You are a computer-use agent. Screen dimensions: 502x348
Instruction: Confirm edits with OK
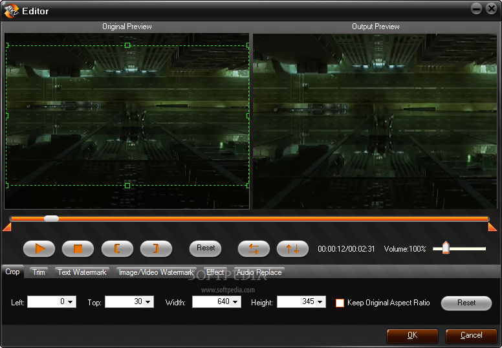(412, 335)
